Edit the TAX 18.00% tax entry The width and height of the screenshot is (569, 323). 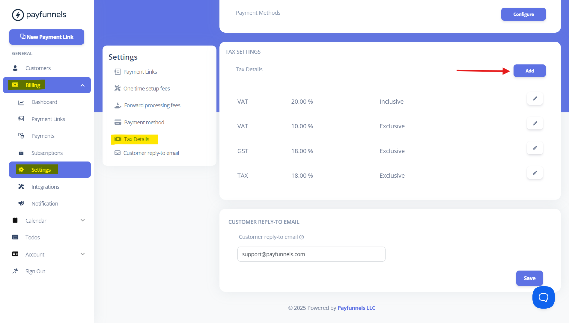pyautogui.click(x=535, y=173)
